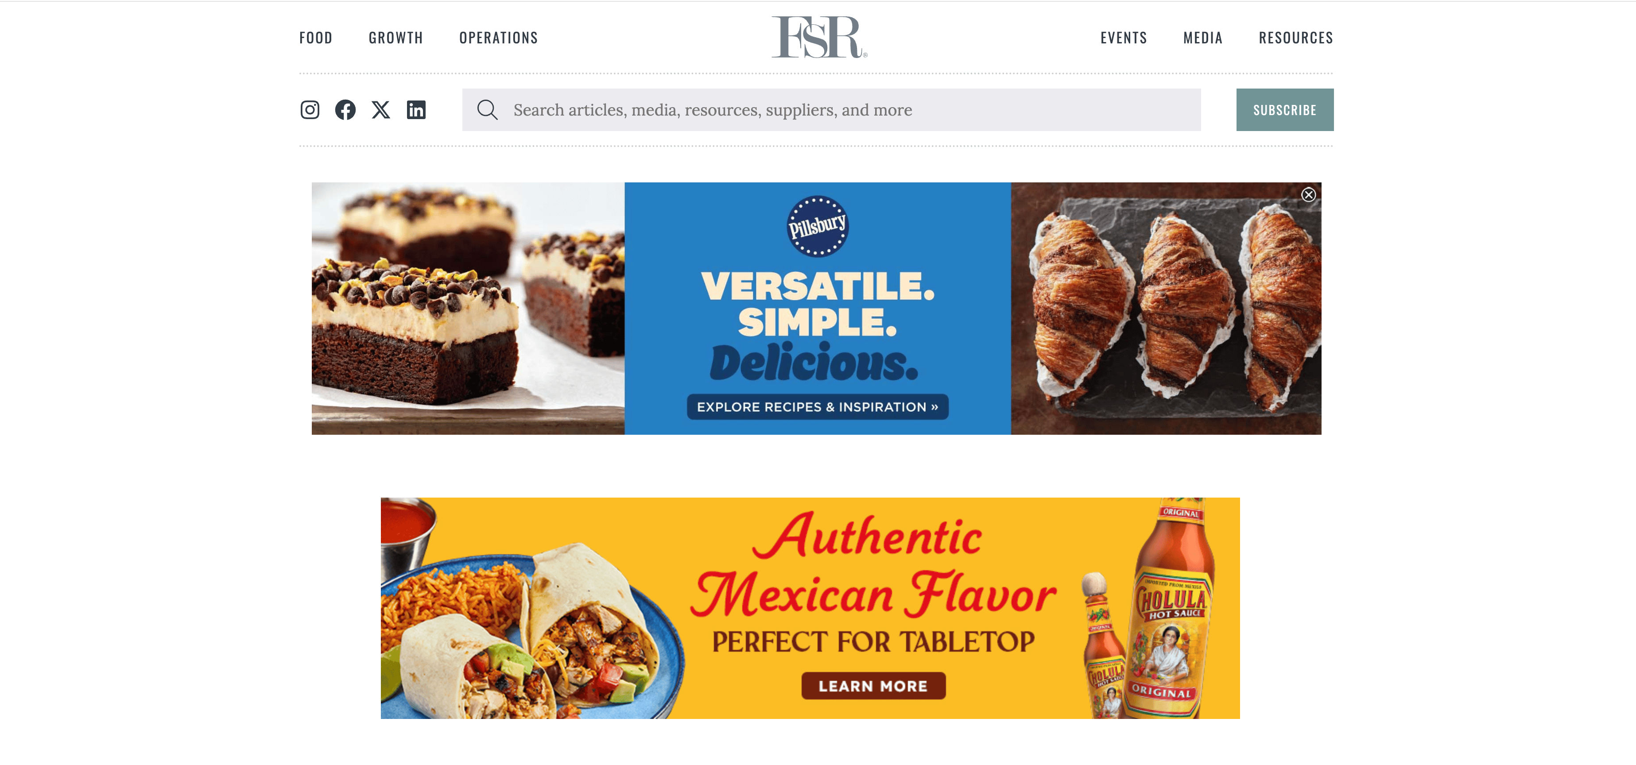Click the brownie photo in Pillsbury ad
The image size is (1636, 765).
[468, 309]
